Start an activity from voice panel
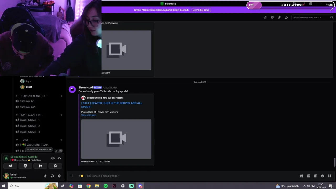Viewport: 336px width, 189px height. coord(40,166)
